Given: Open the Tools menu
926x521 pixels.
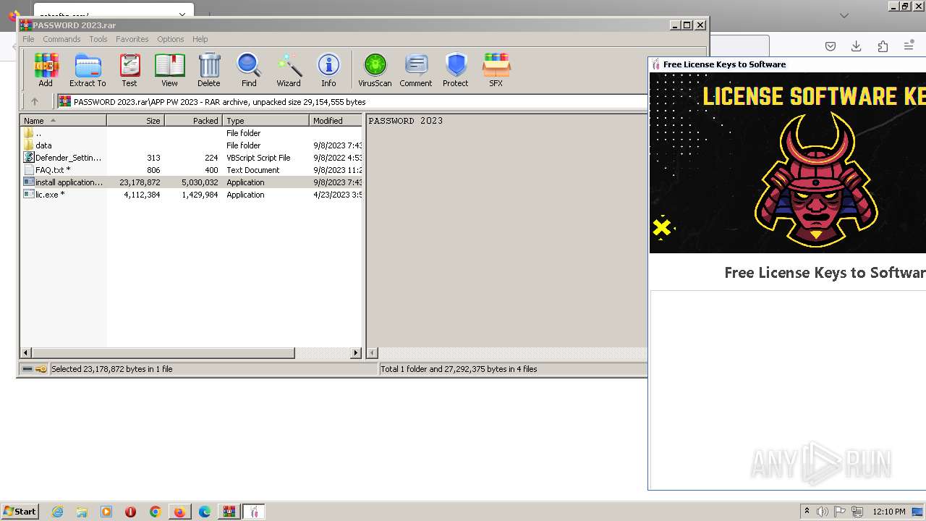Looking at the screenshot, I should (98, 39).
